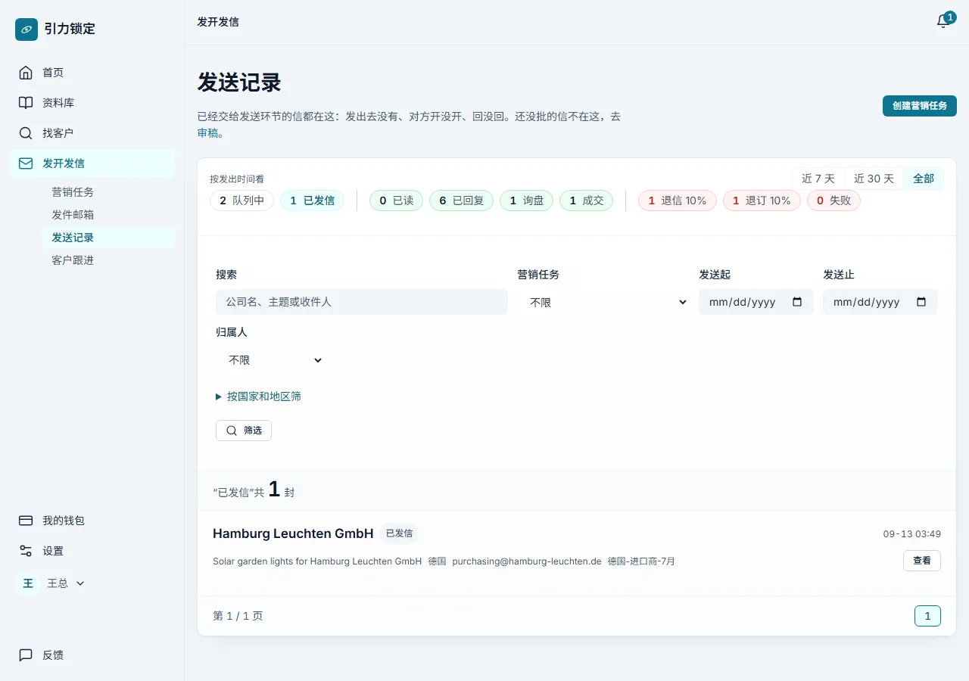Click the 筛选 button

click(x=244, y=431)
